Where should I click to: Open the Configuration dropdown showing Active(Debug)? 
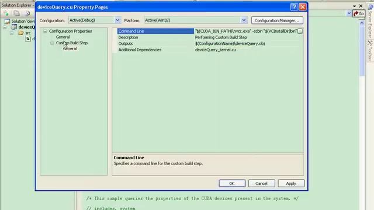click(x=117, y=20)
